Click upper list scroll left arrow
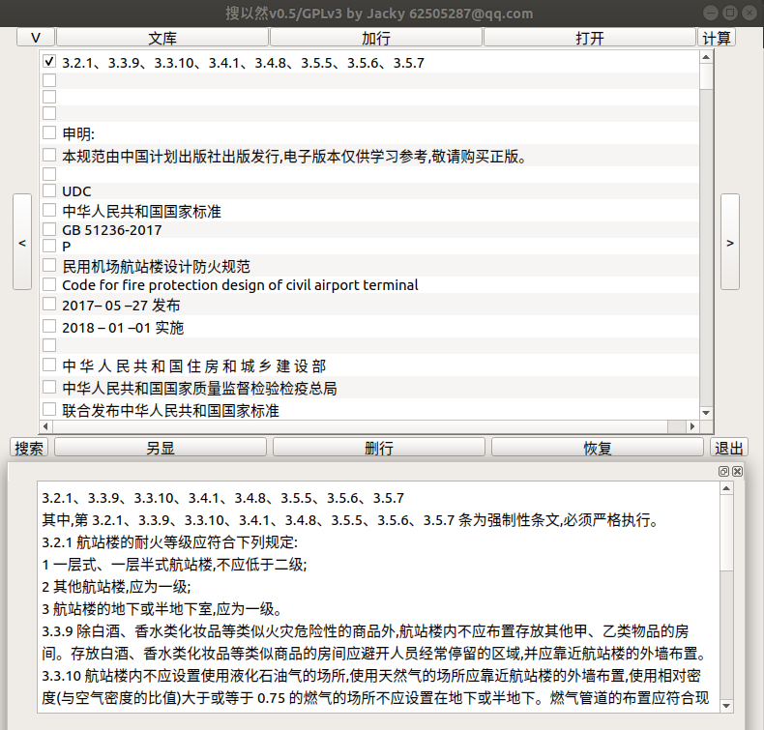The width and height of the screenshot is (764, 730). [45, 426]
